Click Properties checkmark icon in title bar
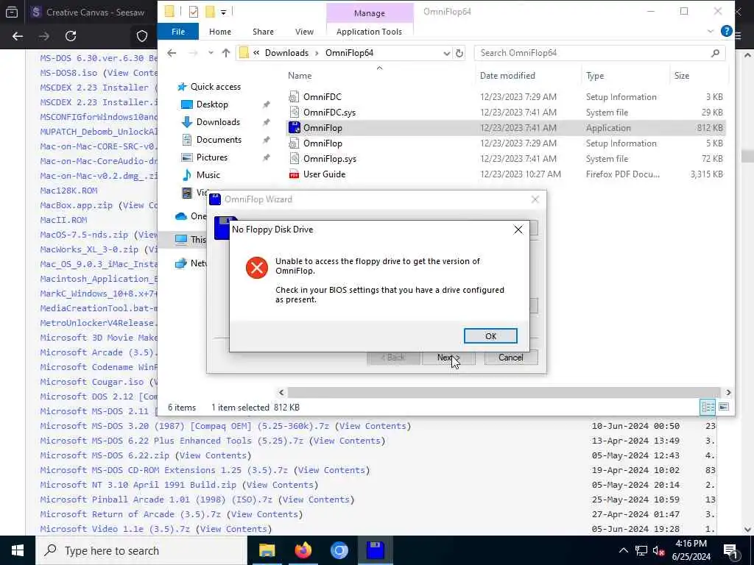Viewport: 754px width, 565px height. [194, 12]
